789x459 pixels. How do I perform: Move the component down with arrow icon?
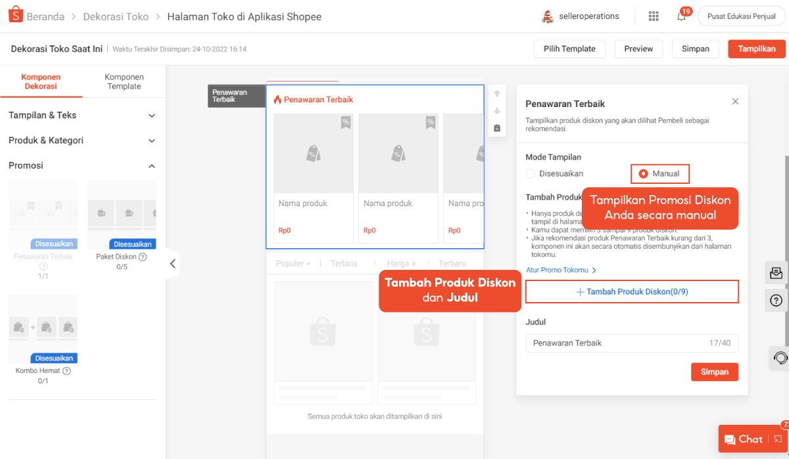497,111
